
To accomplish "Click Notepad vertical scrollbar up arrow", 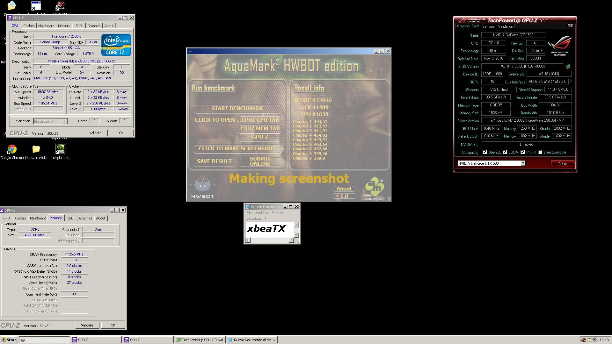I will [296, 225].
